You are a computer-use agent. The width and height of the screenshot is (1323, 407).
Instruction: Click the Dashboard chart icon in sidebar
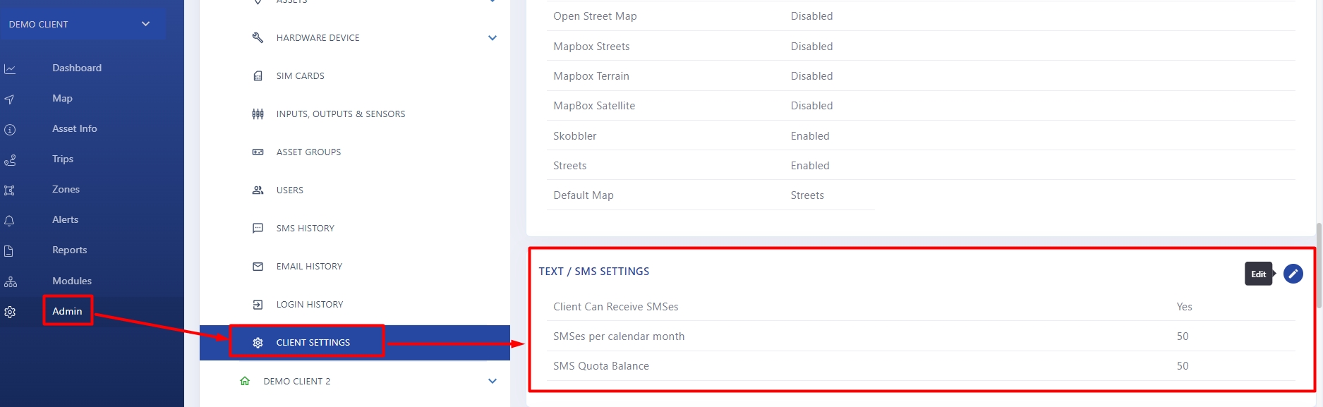(10, 68)
